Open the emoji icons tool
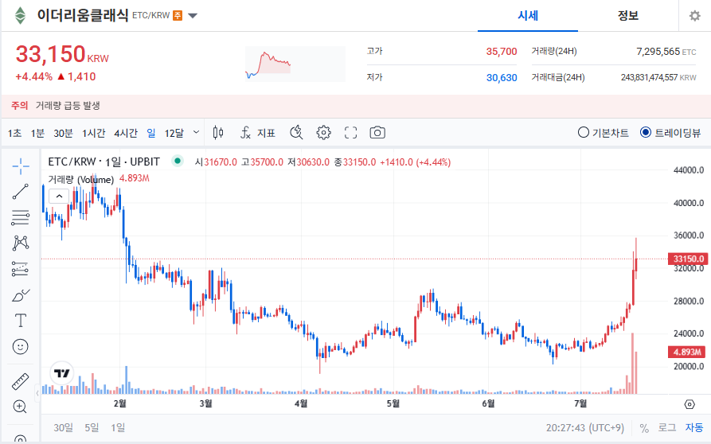 tap(21, 347)
